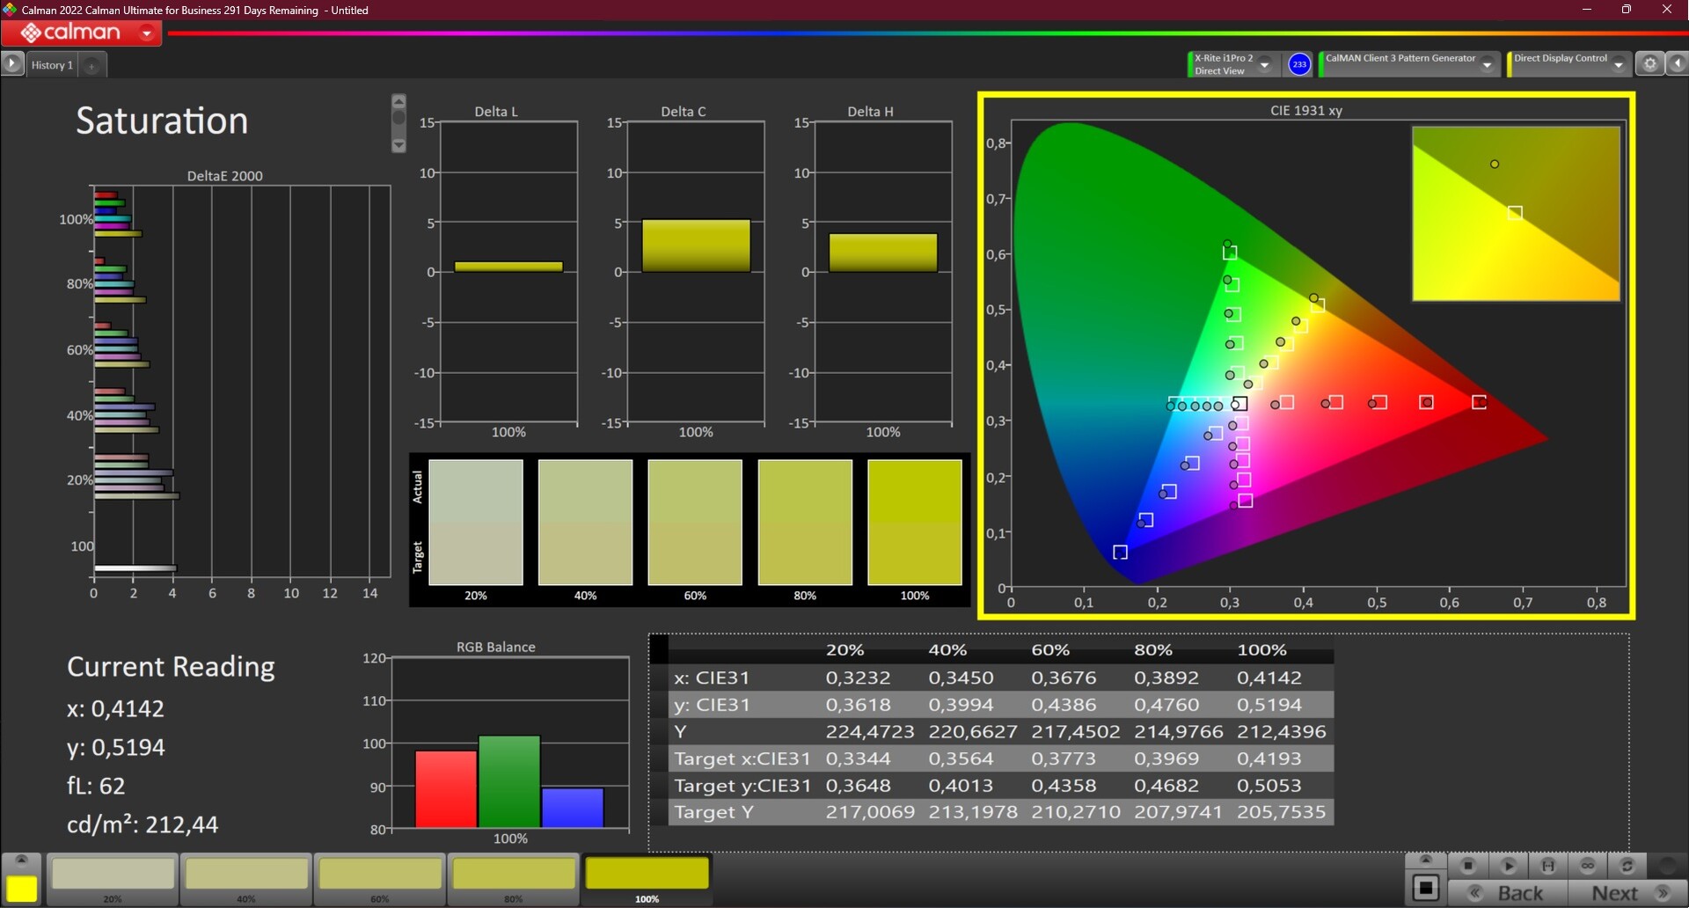Viewport: 1689px width, 908px height.
Task: Click the Saturation page title
Action: point(162,121)
